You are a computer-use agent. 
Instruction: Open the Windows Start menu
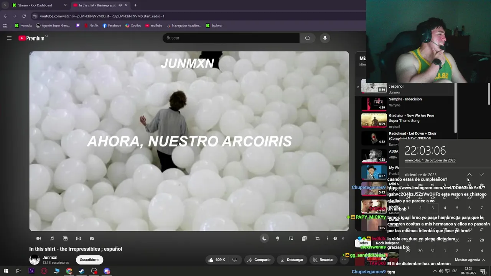point(6,271)
